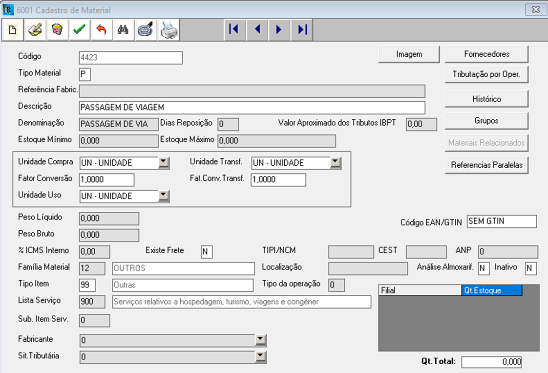Expand the Unidade Compra dropdown
548x373 pixels.
coord(163,162)
